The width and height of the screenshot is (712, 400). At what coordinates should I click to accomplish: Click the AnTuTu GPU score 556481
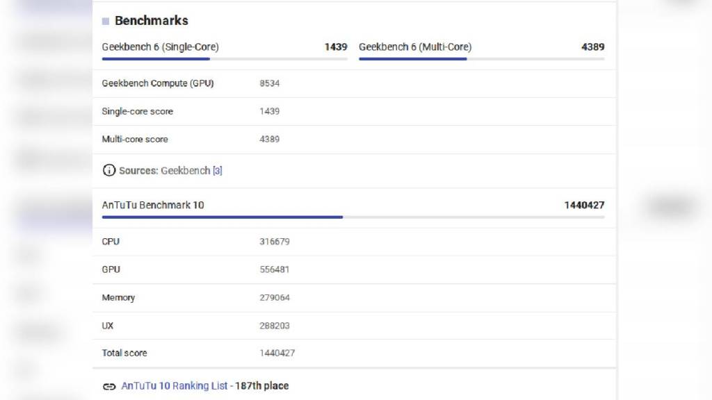click(275, 269)
